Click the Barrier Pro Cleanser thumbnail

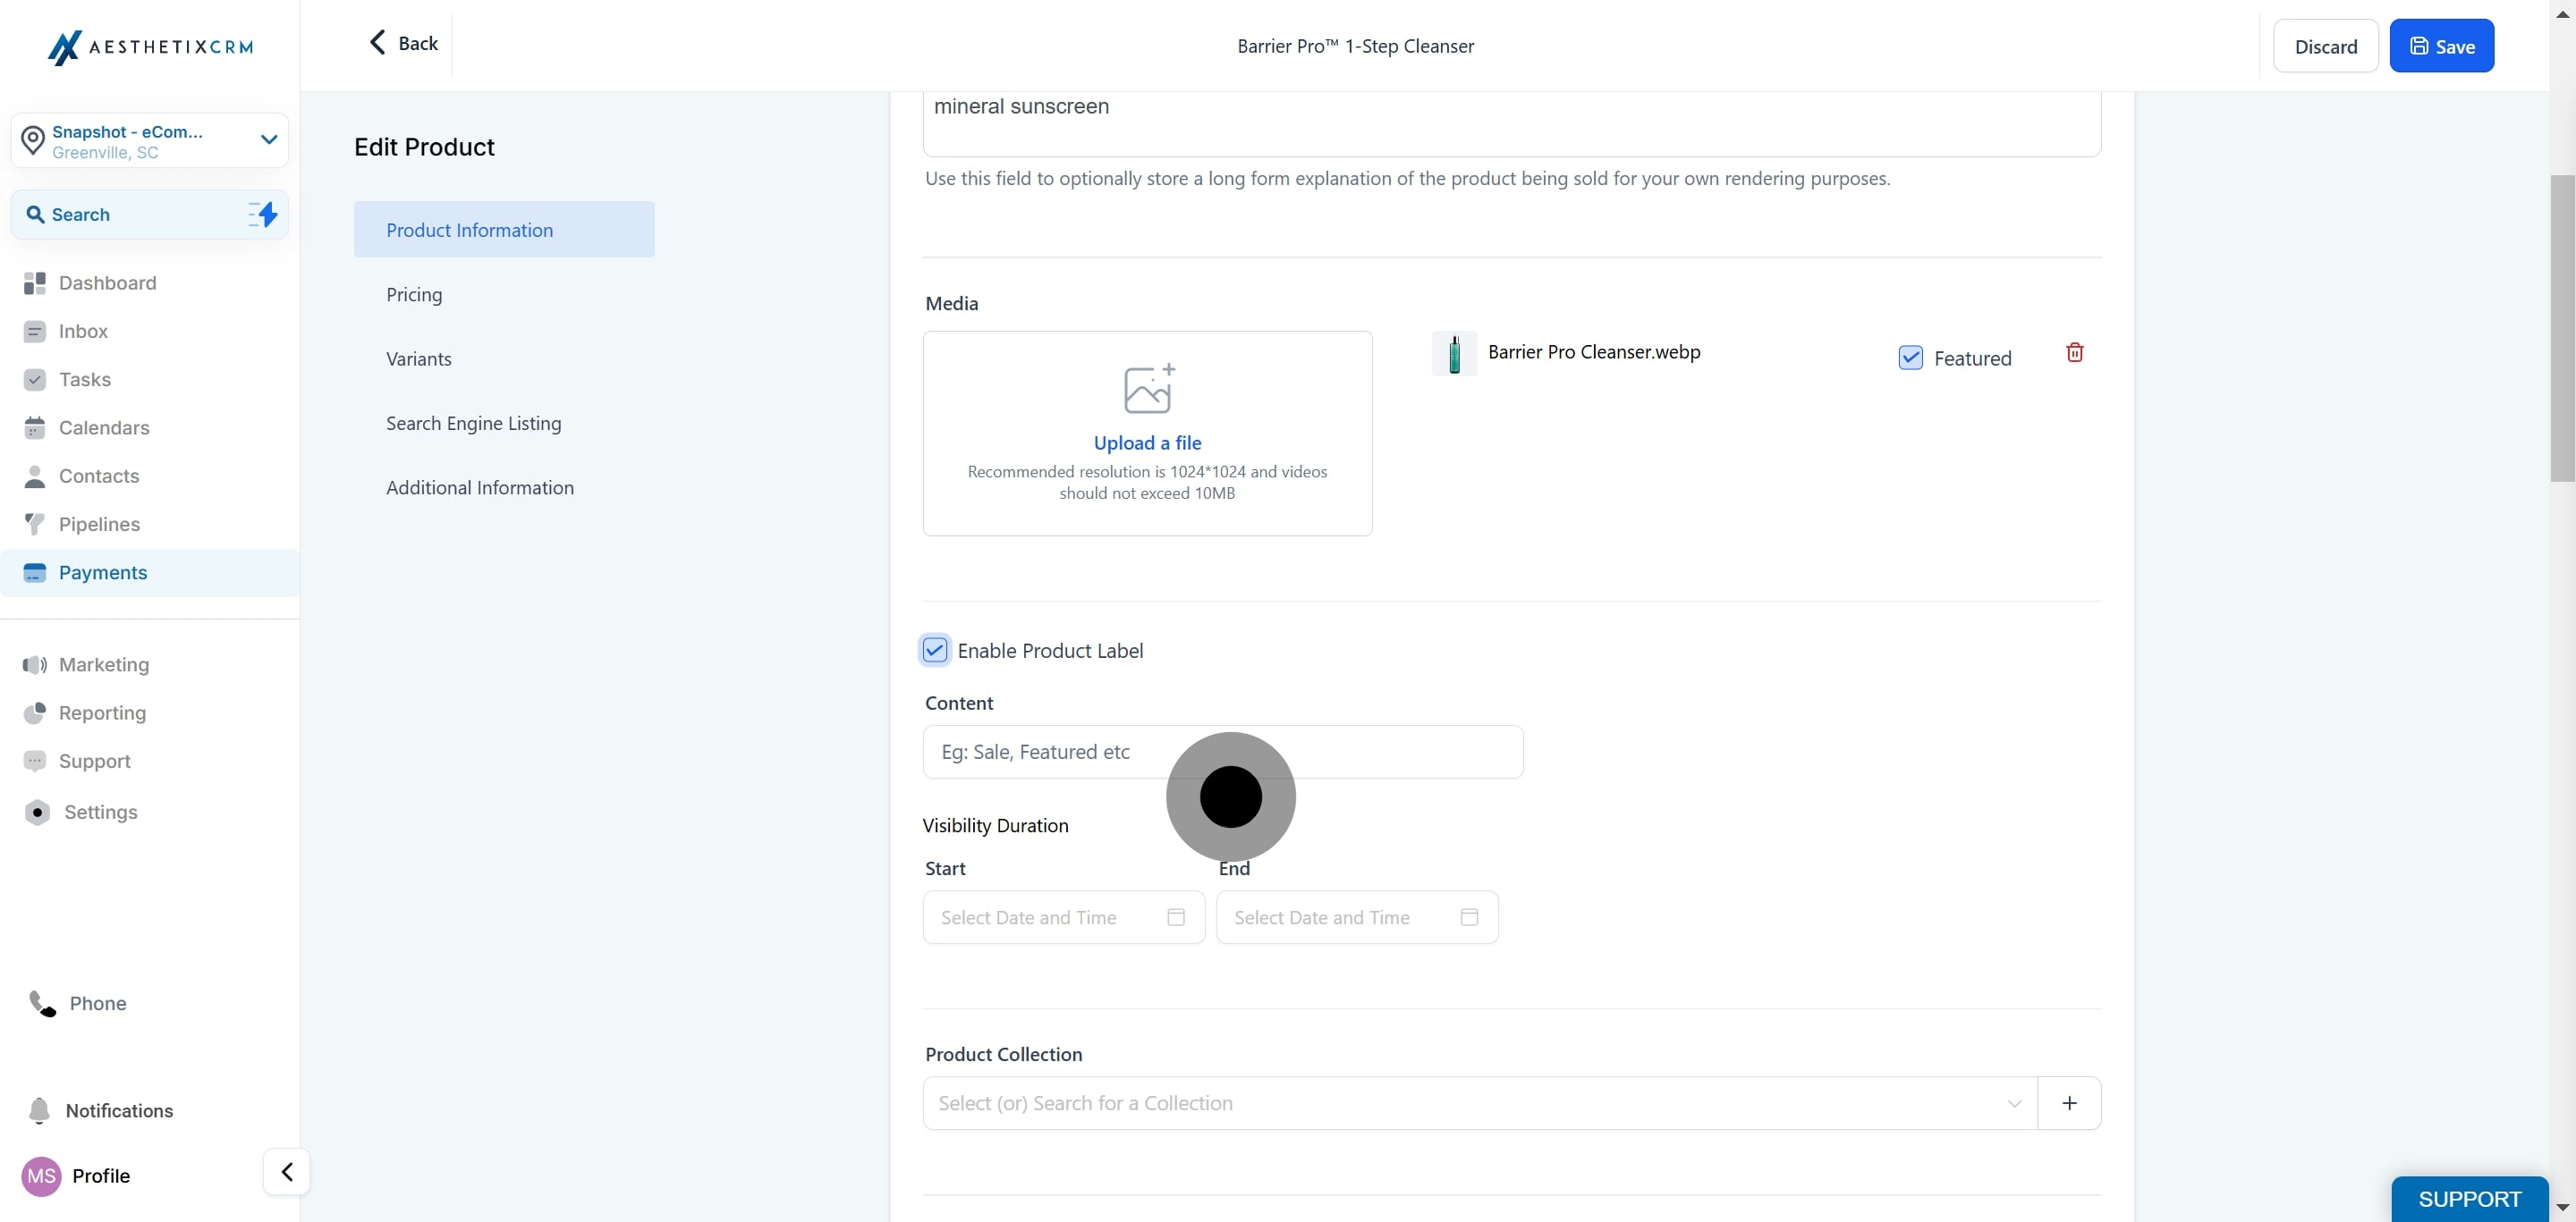pos(1455,354)
